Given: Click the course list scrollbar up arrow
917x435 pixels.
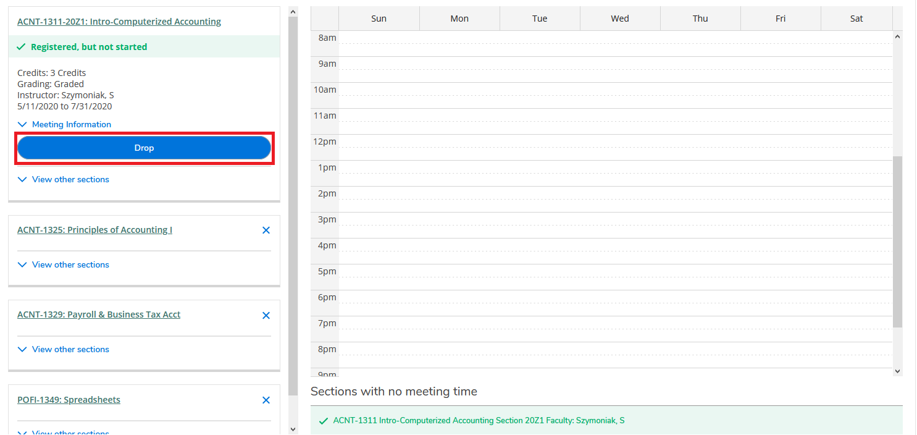Looking at the screenshot, I should 293,11.
